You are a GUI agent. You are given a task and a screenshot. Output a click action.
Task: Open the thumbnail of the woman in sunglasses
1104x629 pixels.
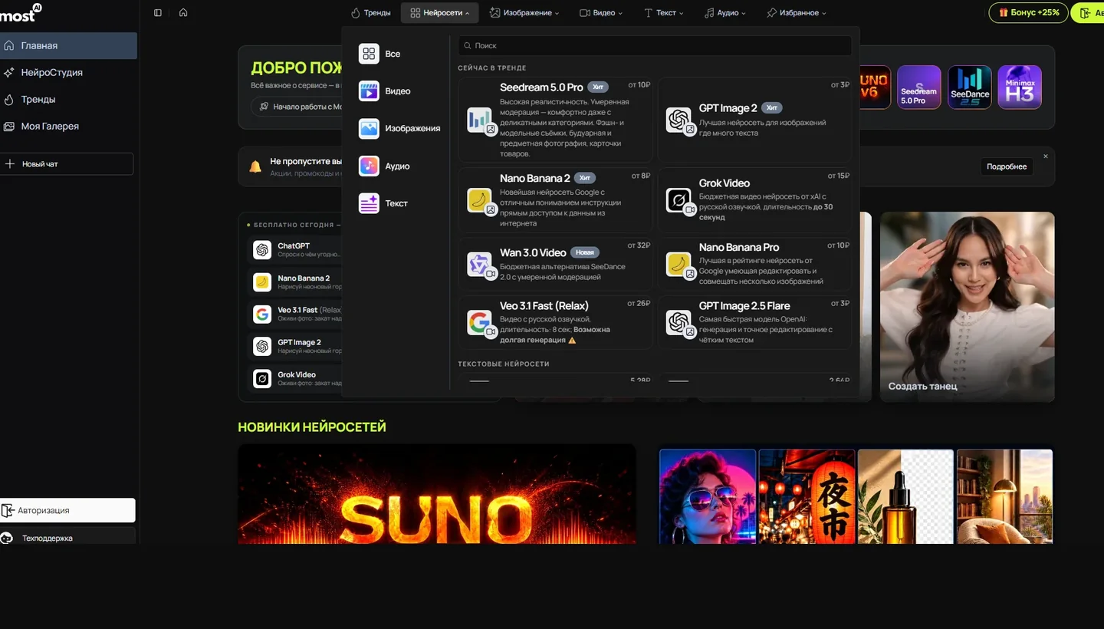pyautogui.click(x=708, y=496)
